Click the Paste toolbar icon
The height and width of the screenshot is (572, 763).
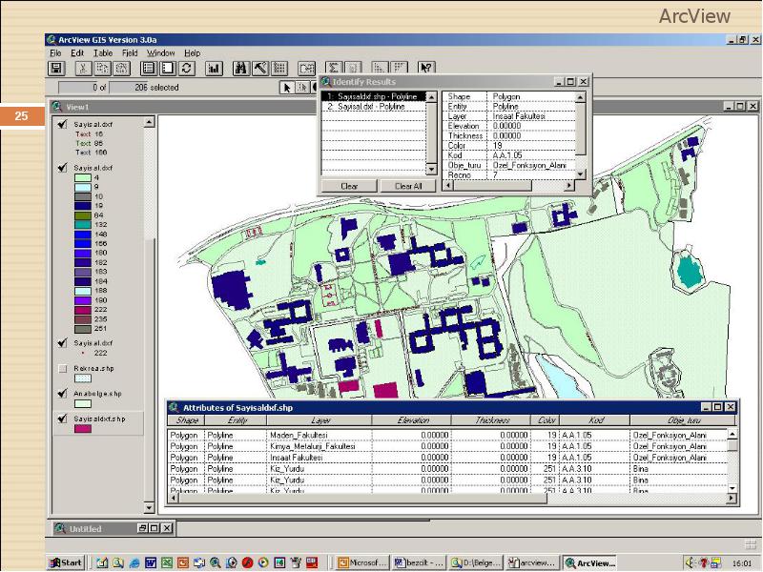[122, 69]
